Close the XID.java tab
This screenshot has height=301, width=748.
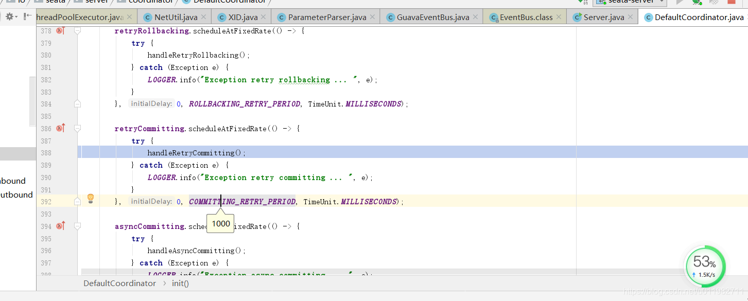263,16
